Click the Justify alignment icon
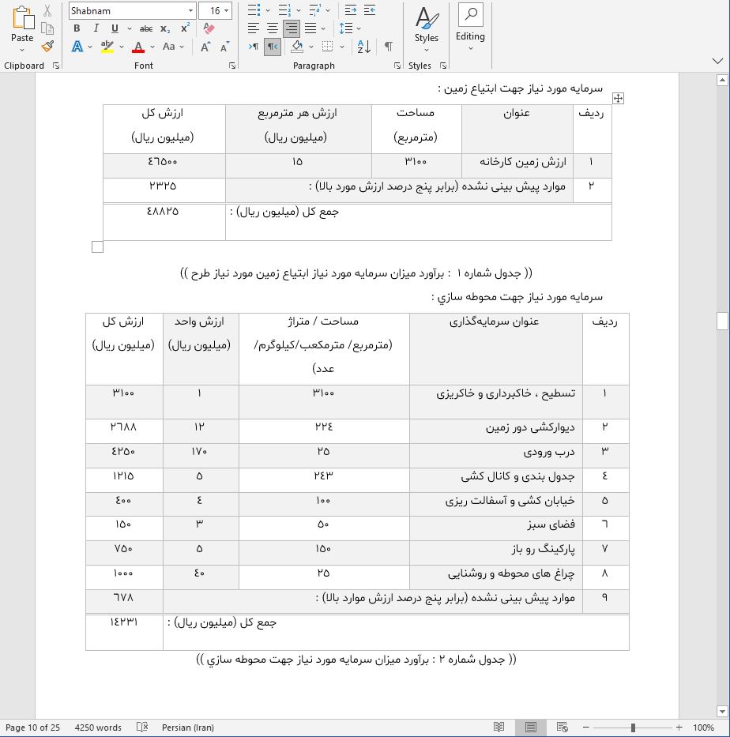Image resolution: width=730 pixels, height=737 pixels. coord(310,28)
